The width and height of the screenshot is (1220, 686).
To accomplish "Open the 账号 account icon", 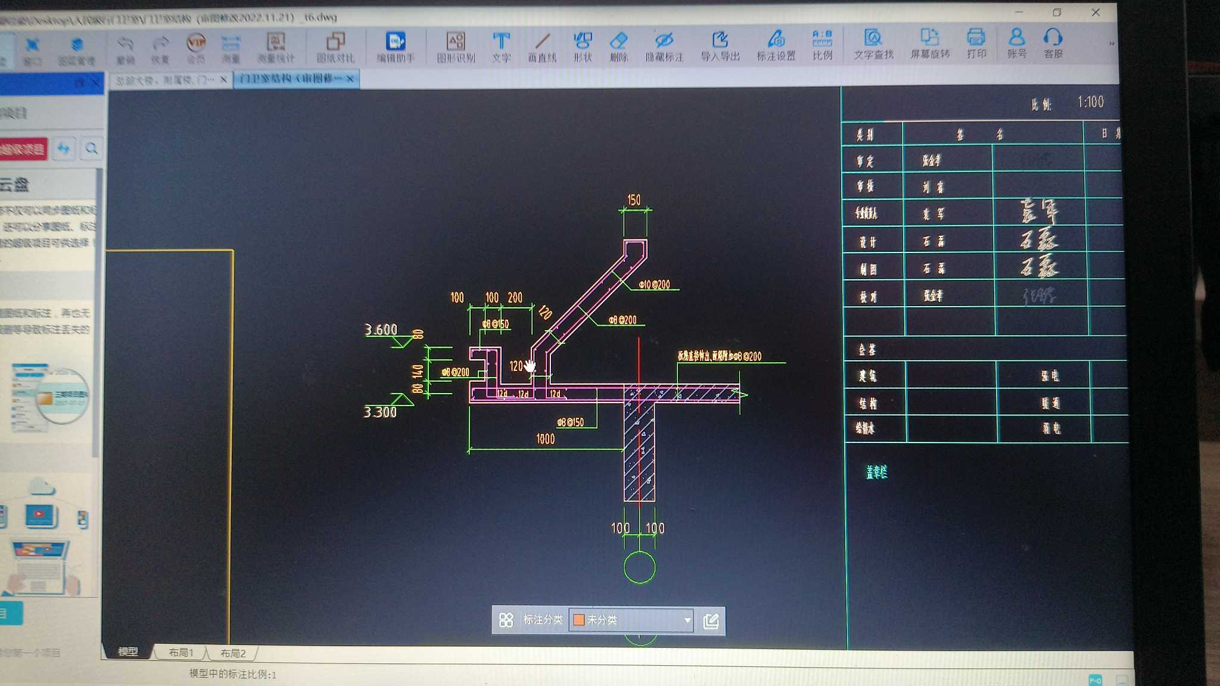I will click(x=1017, y=43).
